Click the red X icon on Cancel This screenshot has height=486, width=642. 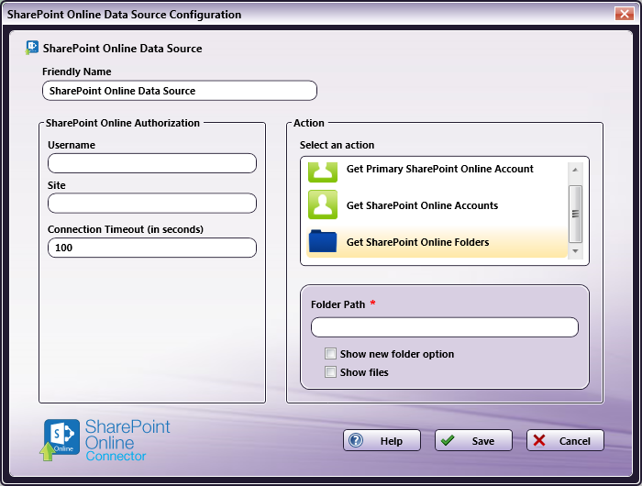539,440
